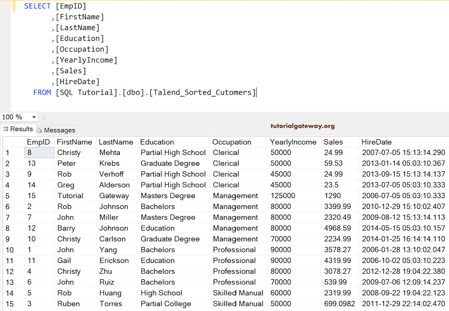Click the Sales cell showing 699.0982
The image size is (449, 311).
pos(340,304)
